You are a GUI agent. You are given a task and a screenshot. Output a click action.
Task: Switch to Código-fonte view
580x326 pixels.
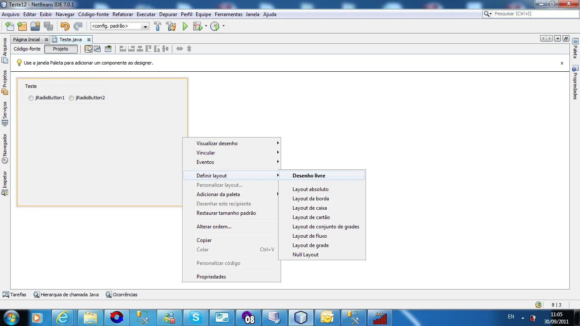click(27, 49)
